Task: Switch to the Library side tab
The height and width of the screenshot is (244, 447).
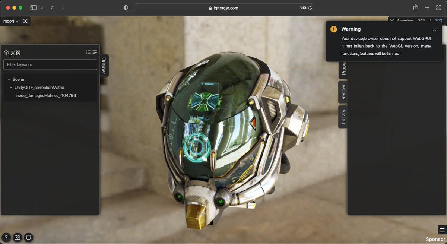Action: click(x=343, y=117)
